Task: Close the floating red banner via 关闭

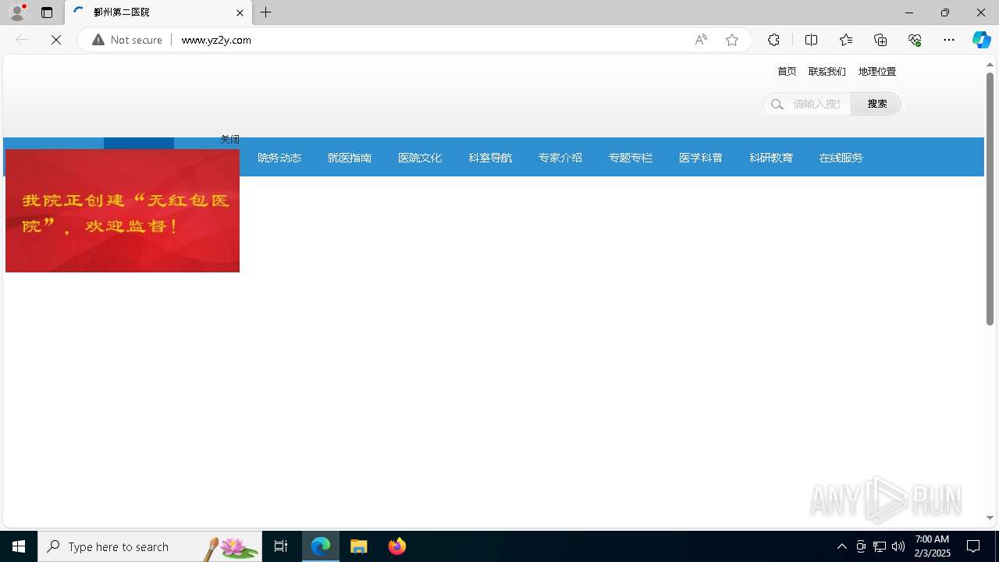Action: click(x=229, y=139)
